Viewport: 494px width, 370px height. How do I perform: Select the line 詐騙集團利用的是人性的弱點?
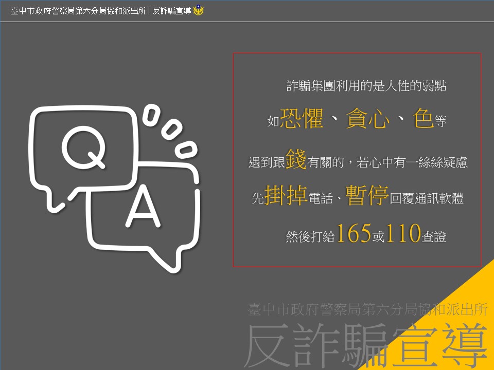[366, 86]
